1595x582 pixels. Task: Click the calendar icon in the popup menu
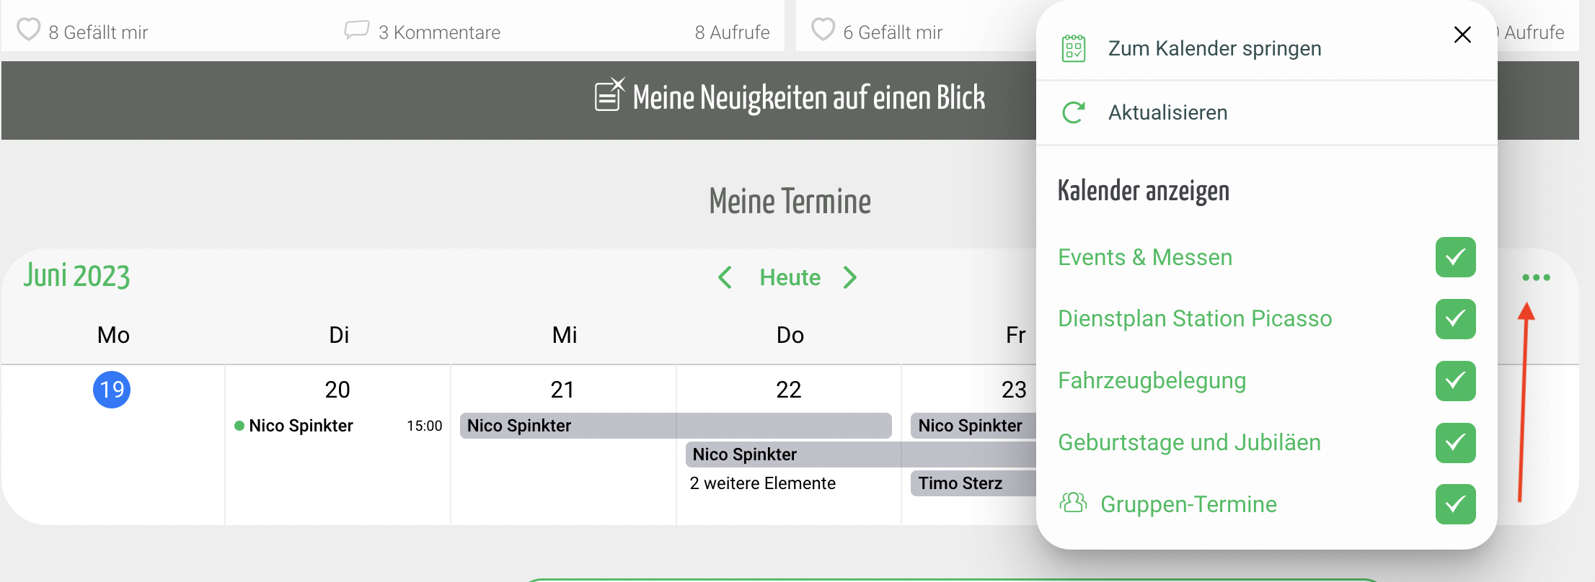(x=1074, y=48)
